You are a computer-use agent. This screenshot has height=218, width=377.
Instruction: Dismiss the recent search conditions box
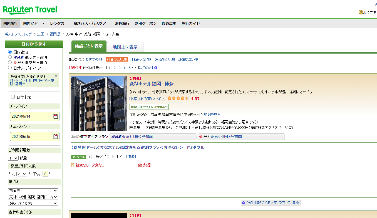pyautogui.click(x=56, y=76)
